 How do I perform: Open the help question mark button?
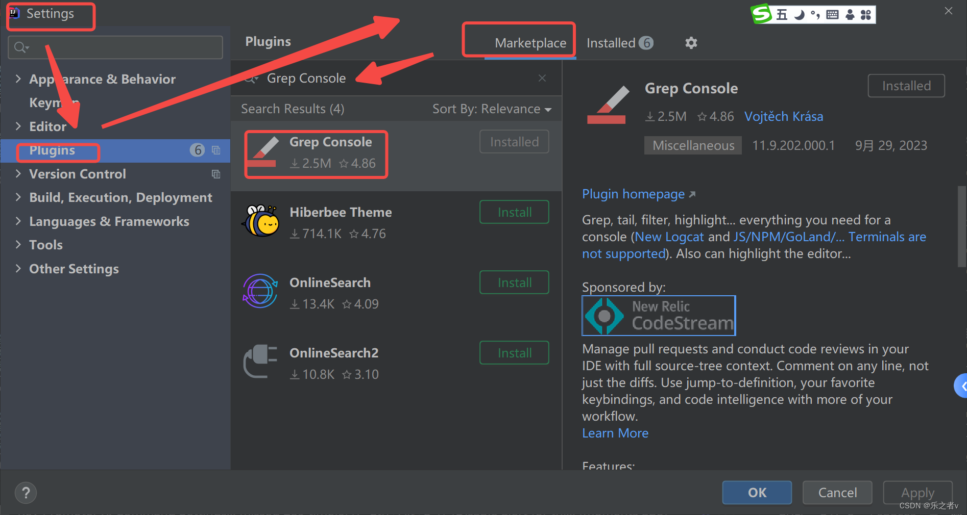tap(26, 493)
